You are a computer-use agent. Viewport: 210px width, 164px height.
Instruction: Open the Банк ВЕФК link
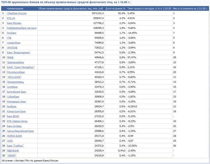[13, 116]
